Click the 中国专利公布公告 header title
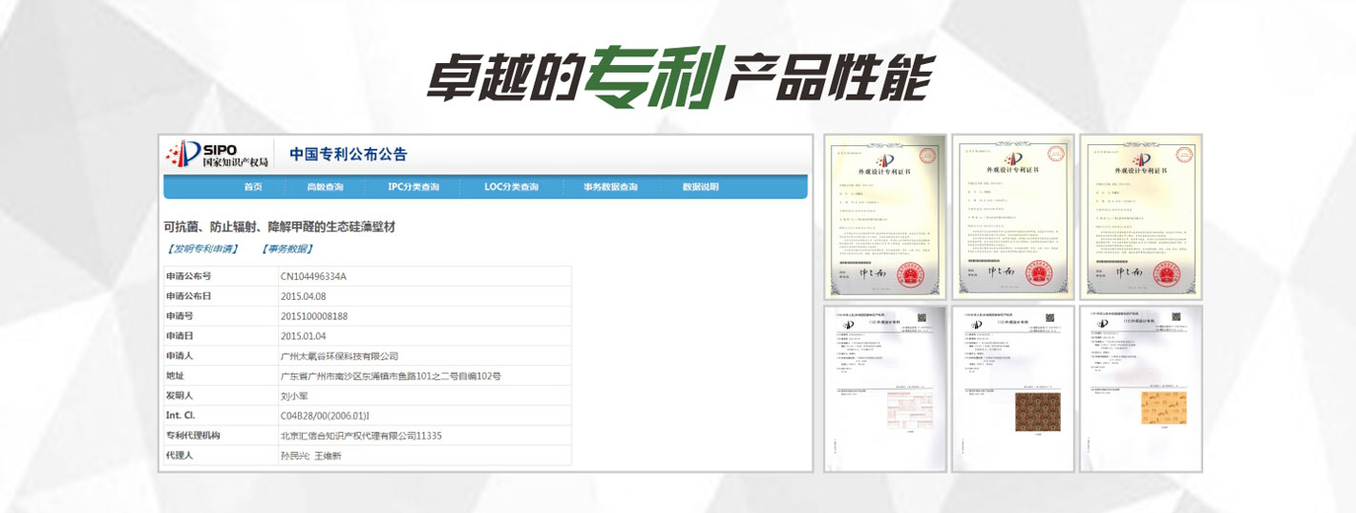Screen dimensions: 1356x513 click(349, 155)
